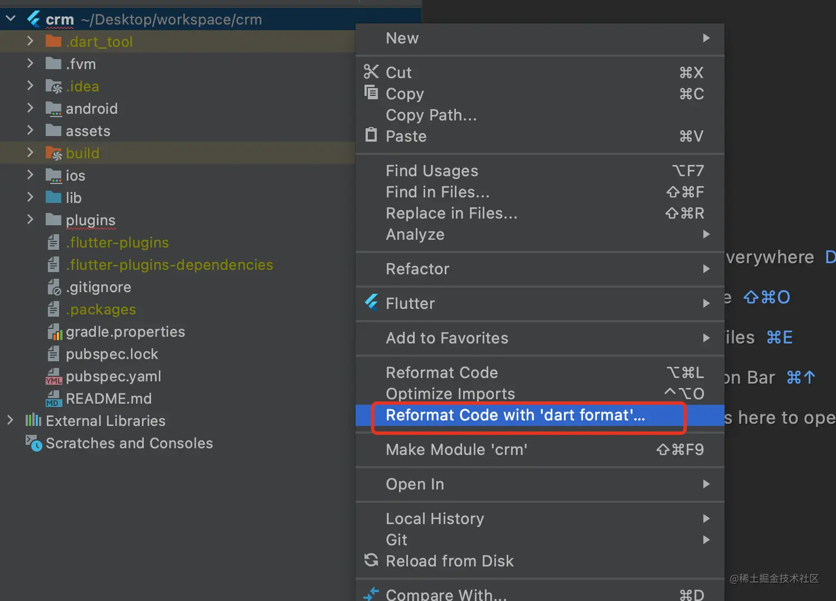The height and width of the screenshot is (601, 836).
Task: Collapse the crm project root node
Action: [x=11, y=20]
